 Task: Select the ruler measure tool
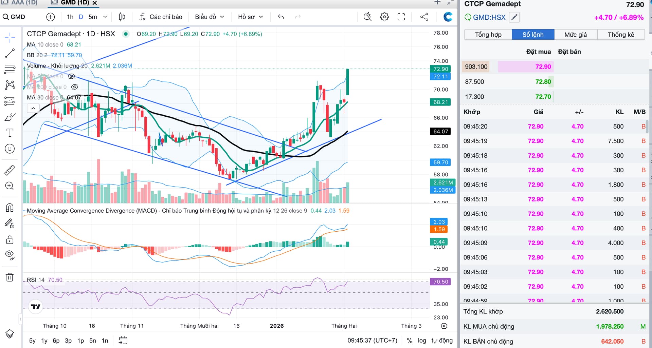(x=10, y=170)
